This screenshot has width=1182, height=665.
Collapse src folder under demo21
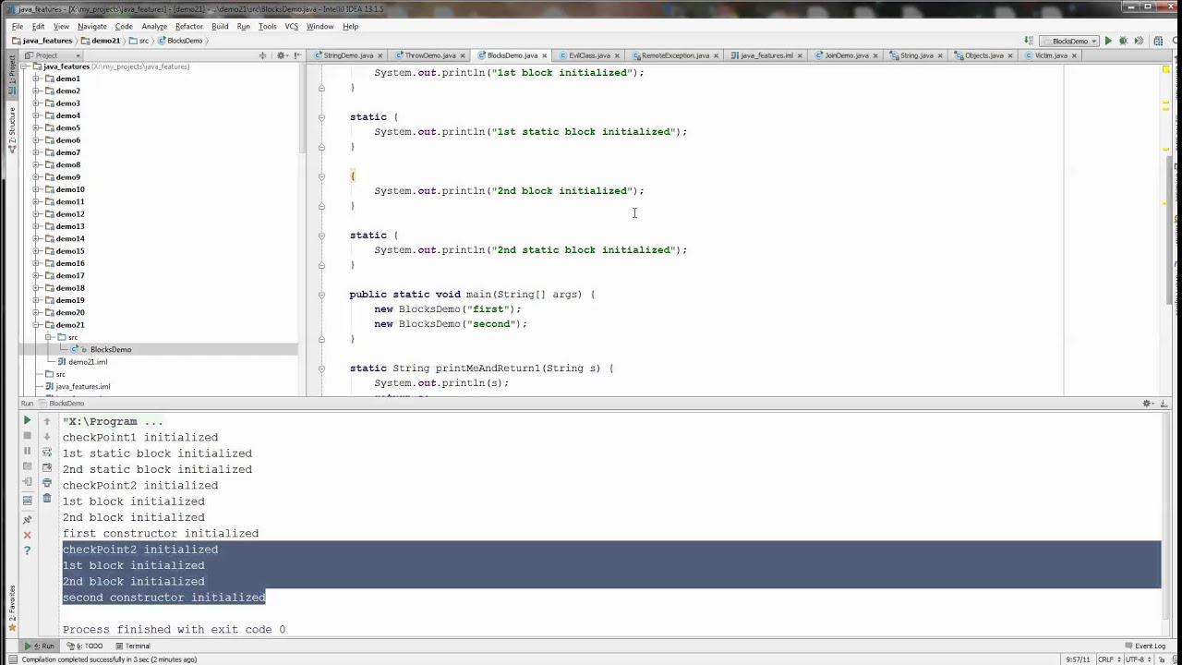point(49,337)
